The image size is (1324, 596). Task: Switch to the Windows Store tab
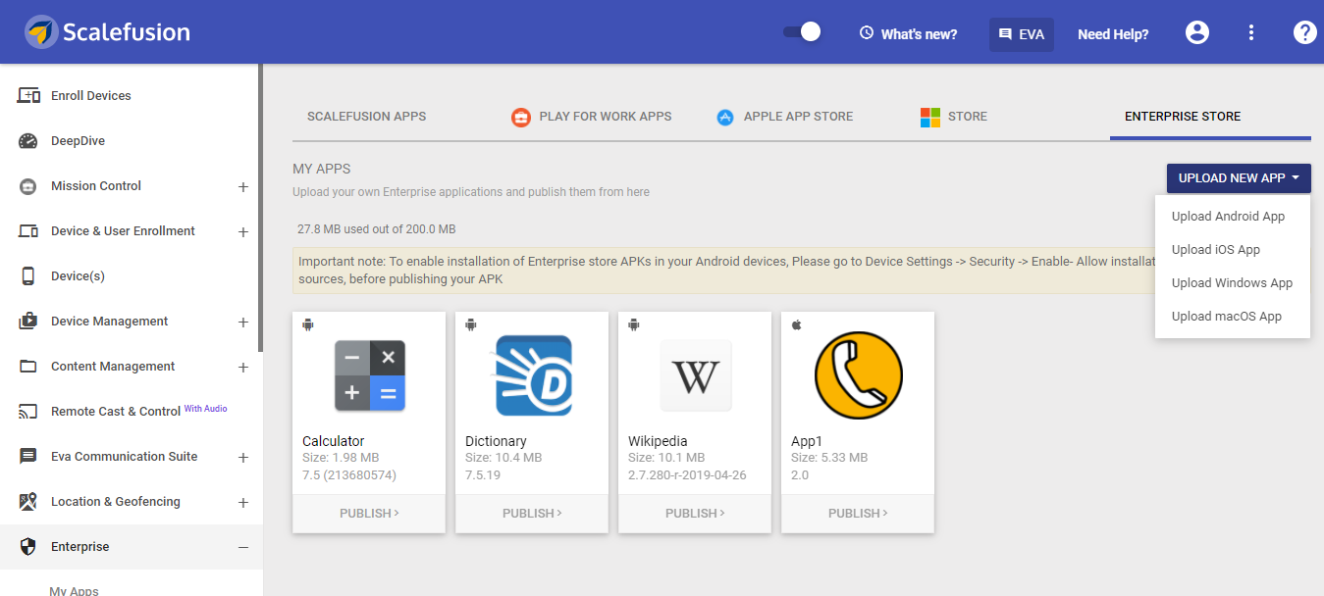[967, 116]
